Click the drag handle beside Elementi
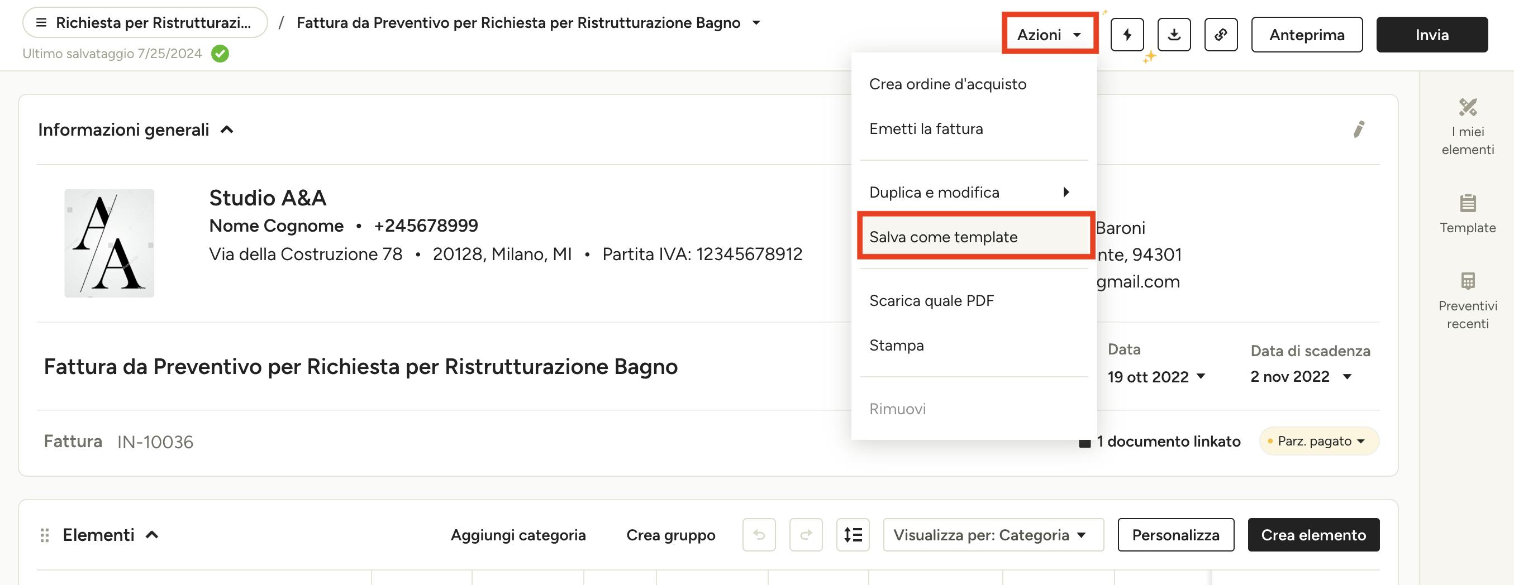 (45, 535)
